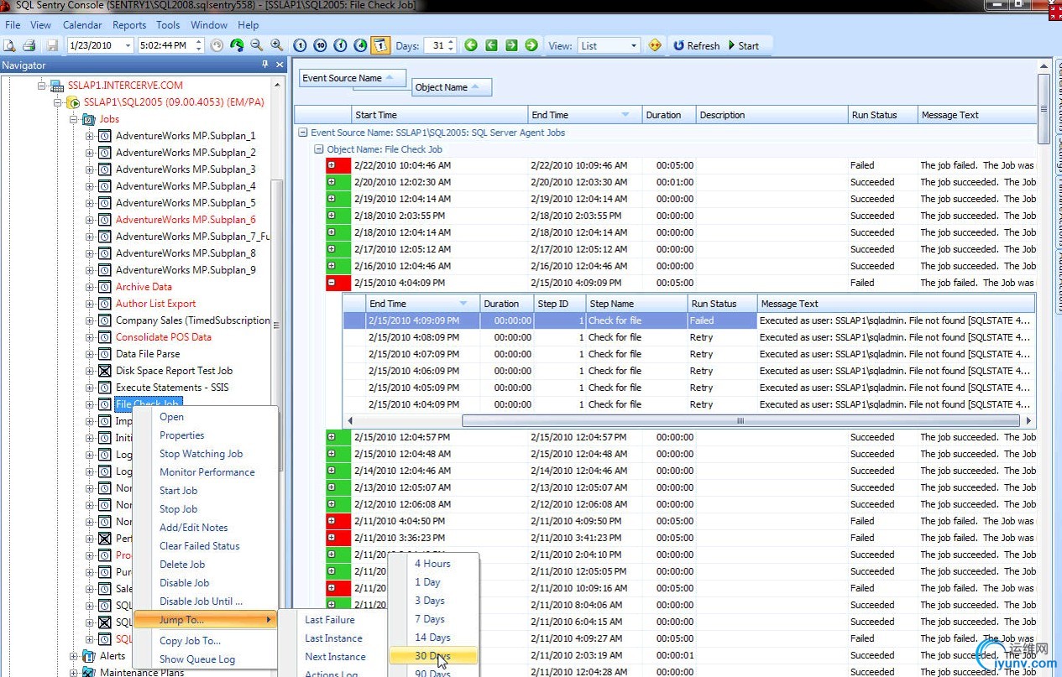The height and width of the screenshot is (677, 1062).
Task: Select 30 Days in the submenu
Action: click(x=432, y=656)
